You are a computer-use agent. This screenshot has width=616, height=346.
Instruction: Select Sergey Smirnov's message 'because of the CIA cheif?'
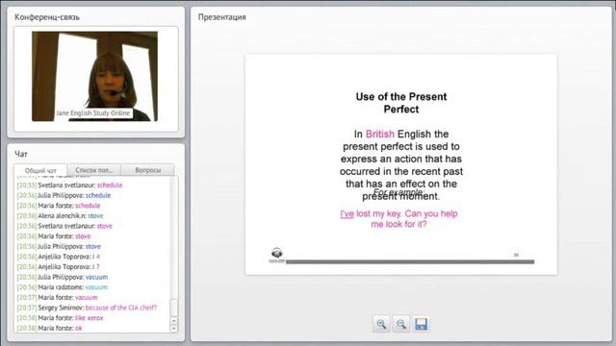(x=121, y=308)
